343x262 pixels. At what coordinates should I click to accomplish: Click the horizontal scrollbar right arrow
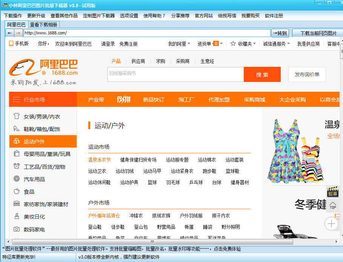pyautogui.click(x=336, y=242)
